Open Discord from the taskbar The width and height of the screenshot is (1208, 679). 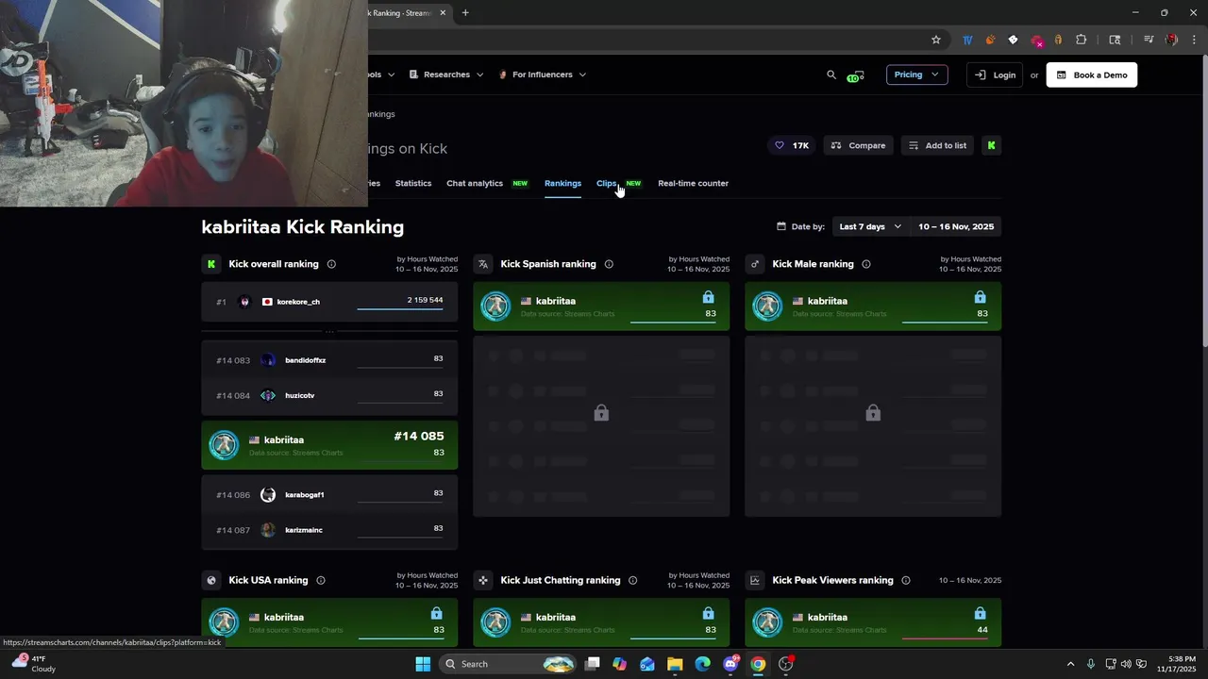pos(730,664)
